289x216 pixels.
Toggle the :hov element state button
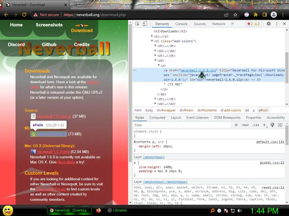(245, 125)
